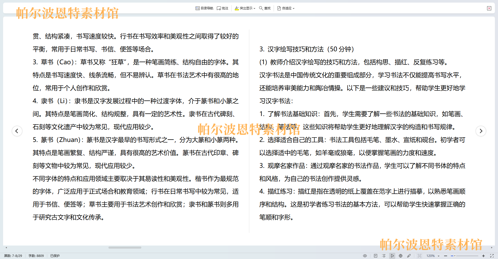
Task: Click the line starting '5. 篆书（Zhuan）'
Action: pos(136,140)
